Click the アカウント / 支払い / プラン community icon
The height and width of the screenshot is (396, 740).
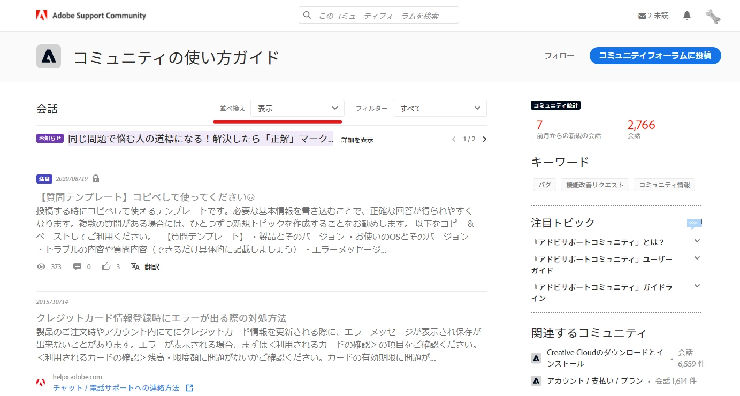(536, 381)
